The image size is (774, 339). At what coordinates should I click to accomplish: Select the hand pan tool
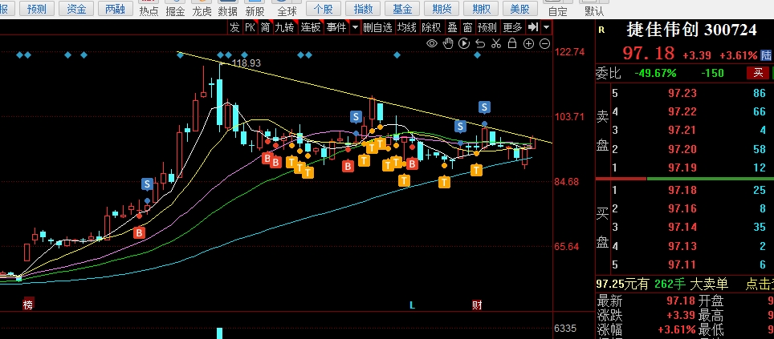(448, 43)
